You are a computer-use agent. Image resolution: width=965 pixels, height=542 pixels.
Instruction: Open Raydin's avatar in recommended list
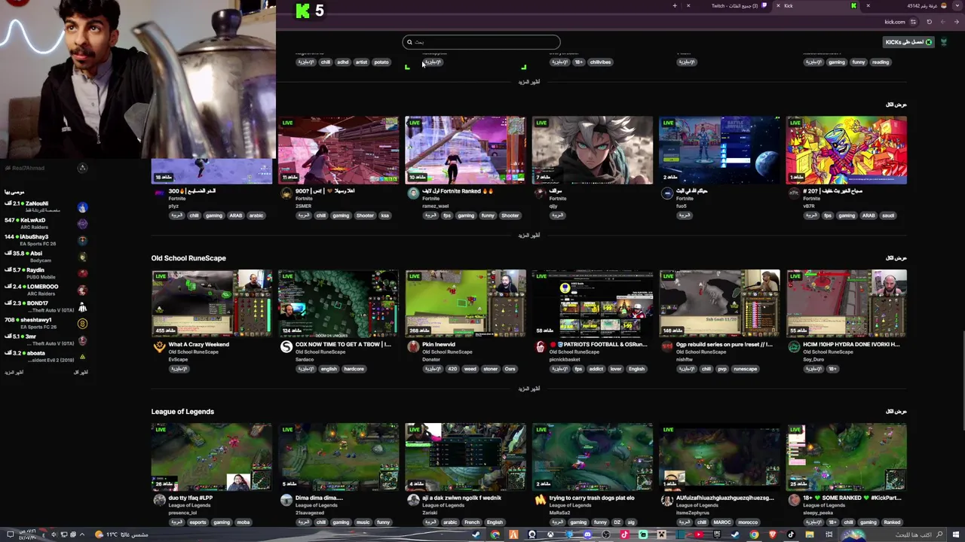(x=82, y=273)
